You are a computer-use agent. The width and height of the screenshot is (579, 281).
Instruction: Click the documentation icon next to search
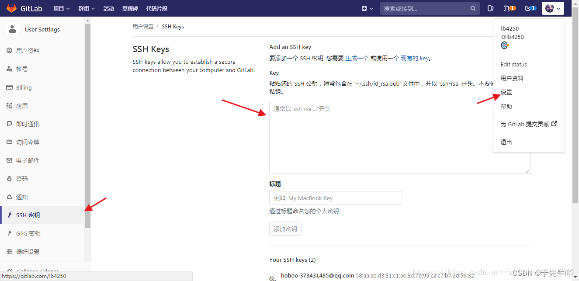point(490,8)
